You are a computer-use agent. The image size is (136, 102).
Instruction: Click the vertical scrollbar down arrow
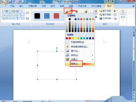coord(134,90)
